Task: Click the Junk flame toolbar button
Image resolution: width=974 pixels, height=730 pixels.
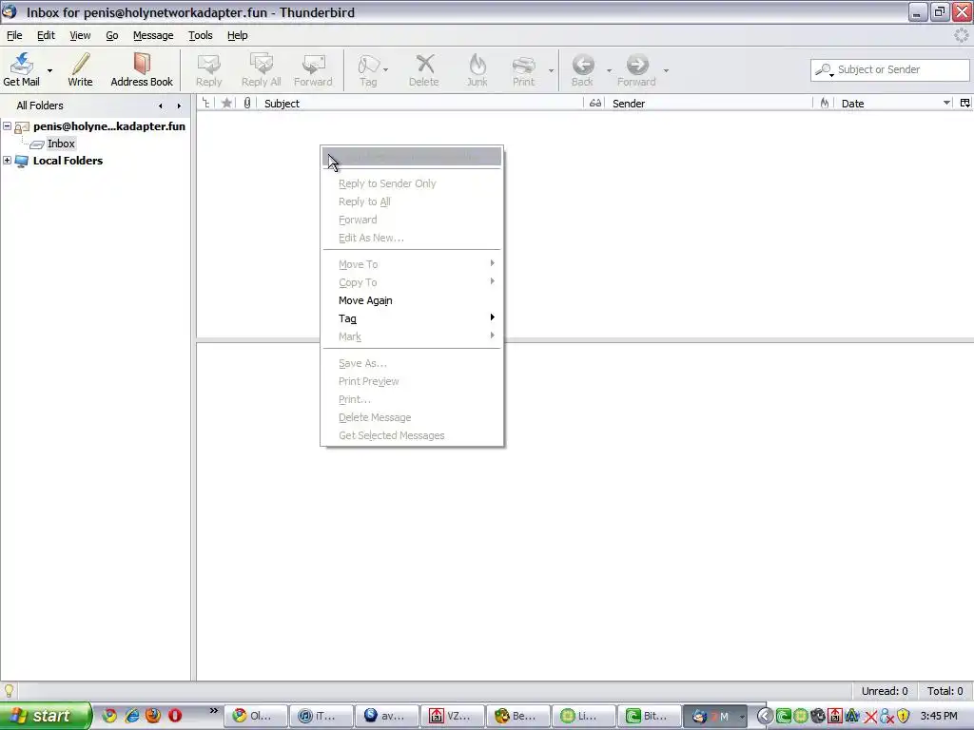Action: (x=477, y=68)
